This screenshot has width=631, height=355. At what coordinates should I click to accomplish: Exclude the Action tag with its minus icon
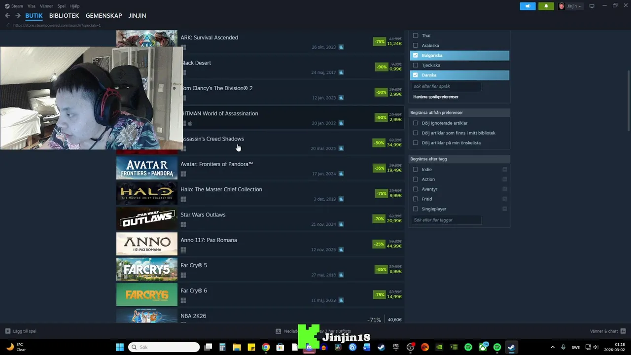(505, 179)
